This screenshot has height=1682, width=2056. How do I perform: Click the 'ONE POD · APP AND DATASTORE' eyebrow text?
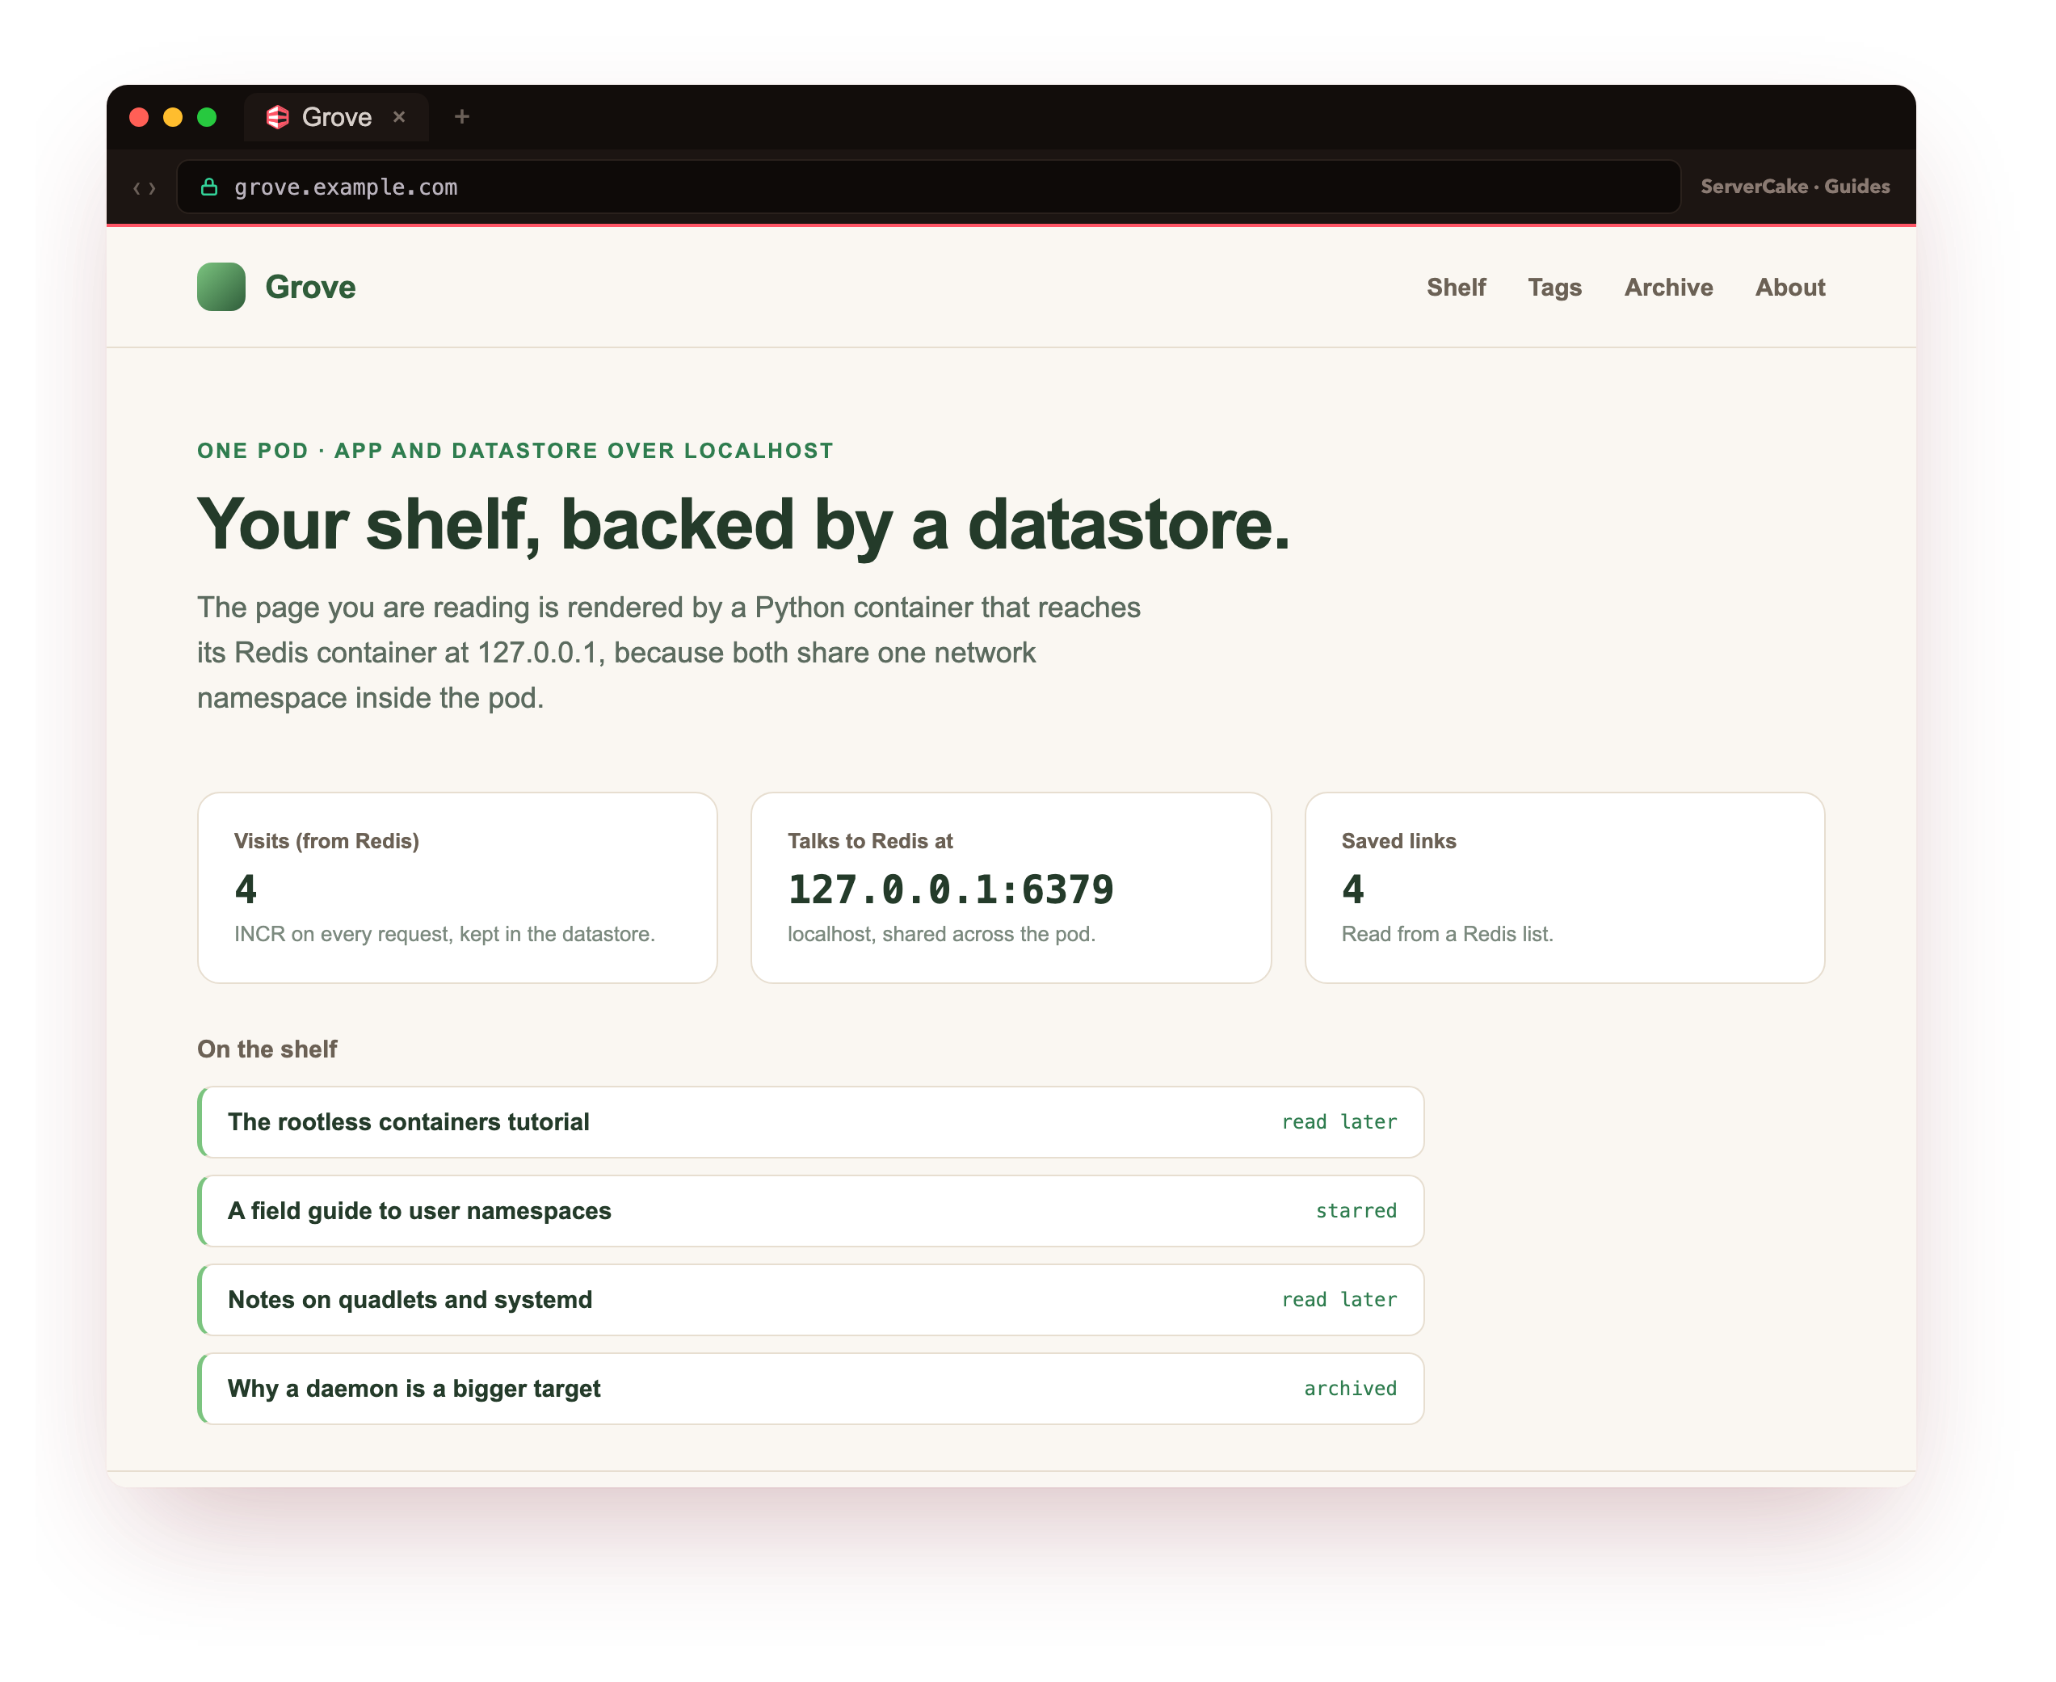tap(515, 451)
